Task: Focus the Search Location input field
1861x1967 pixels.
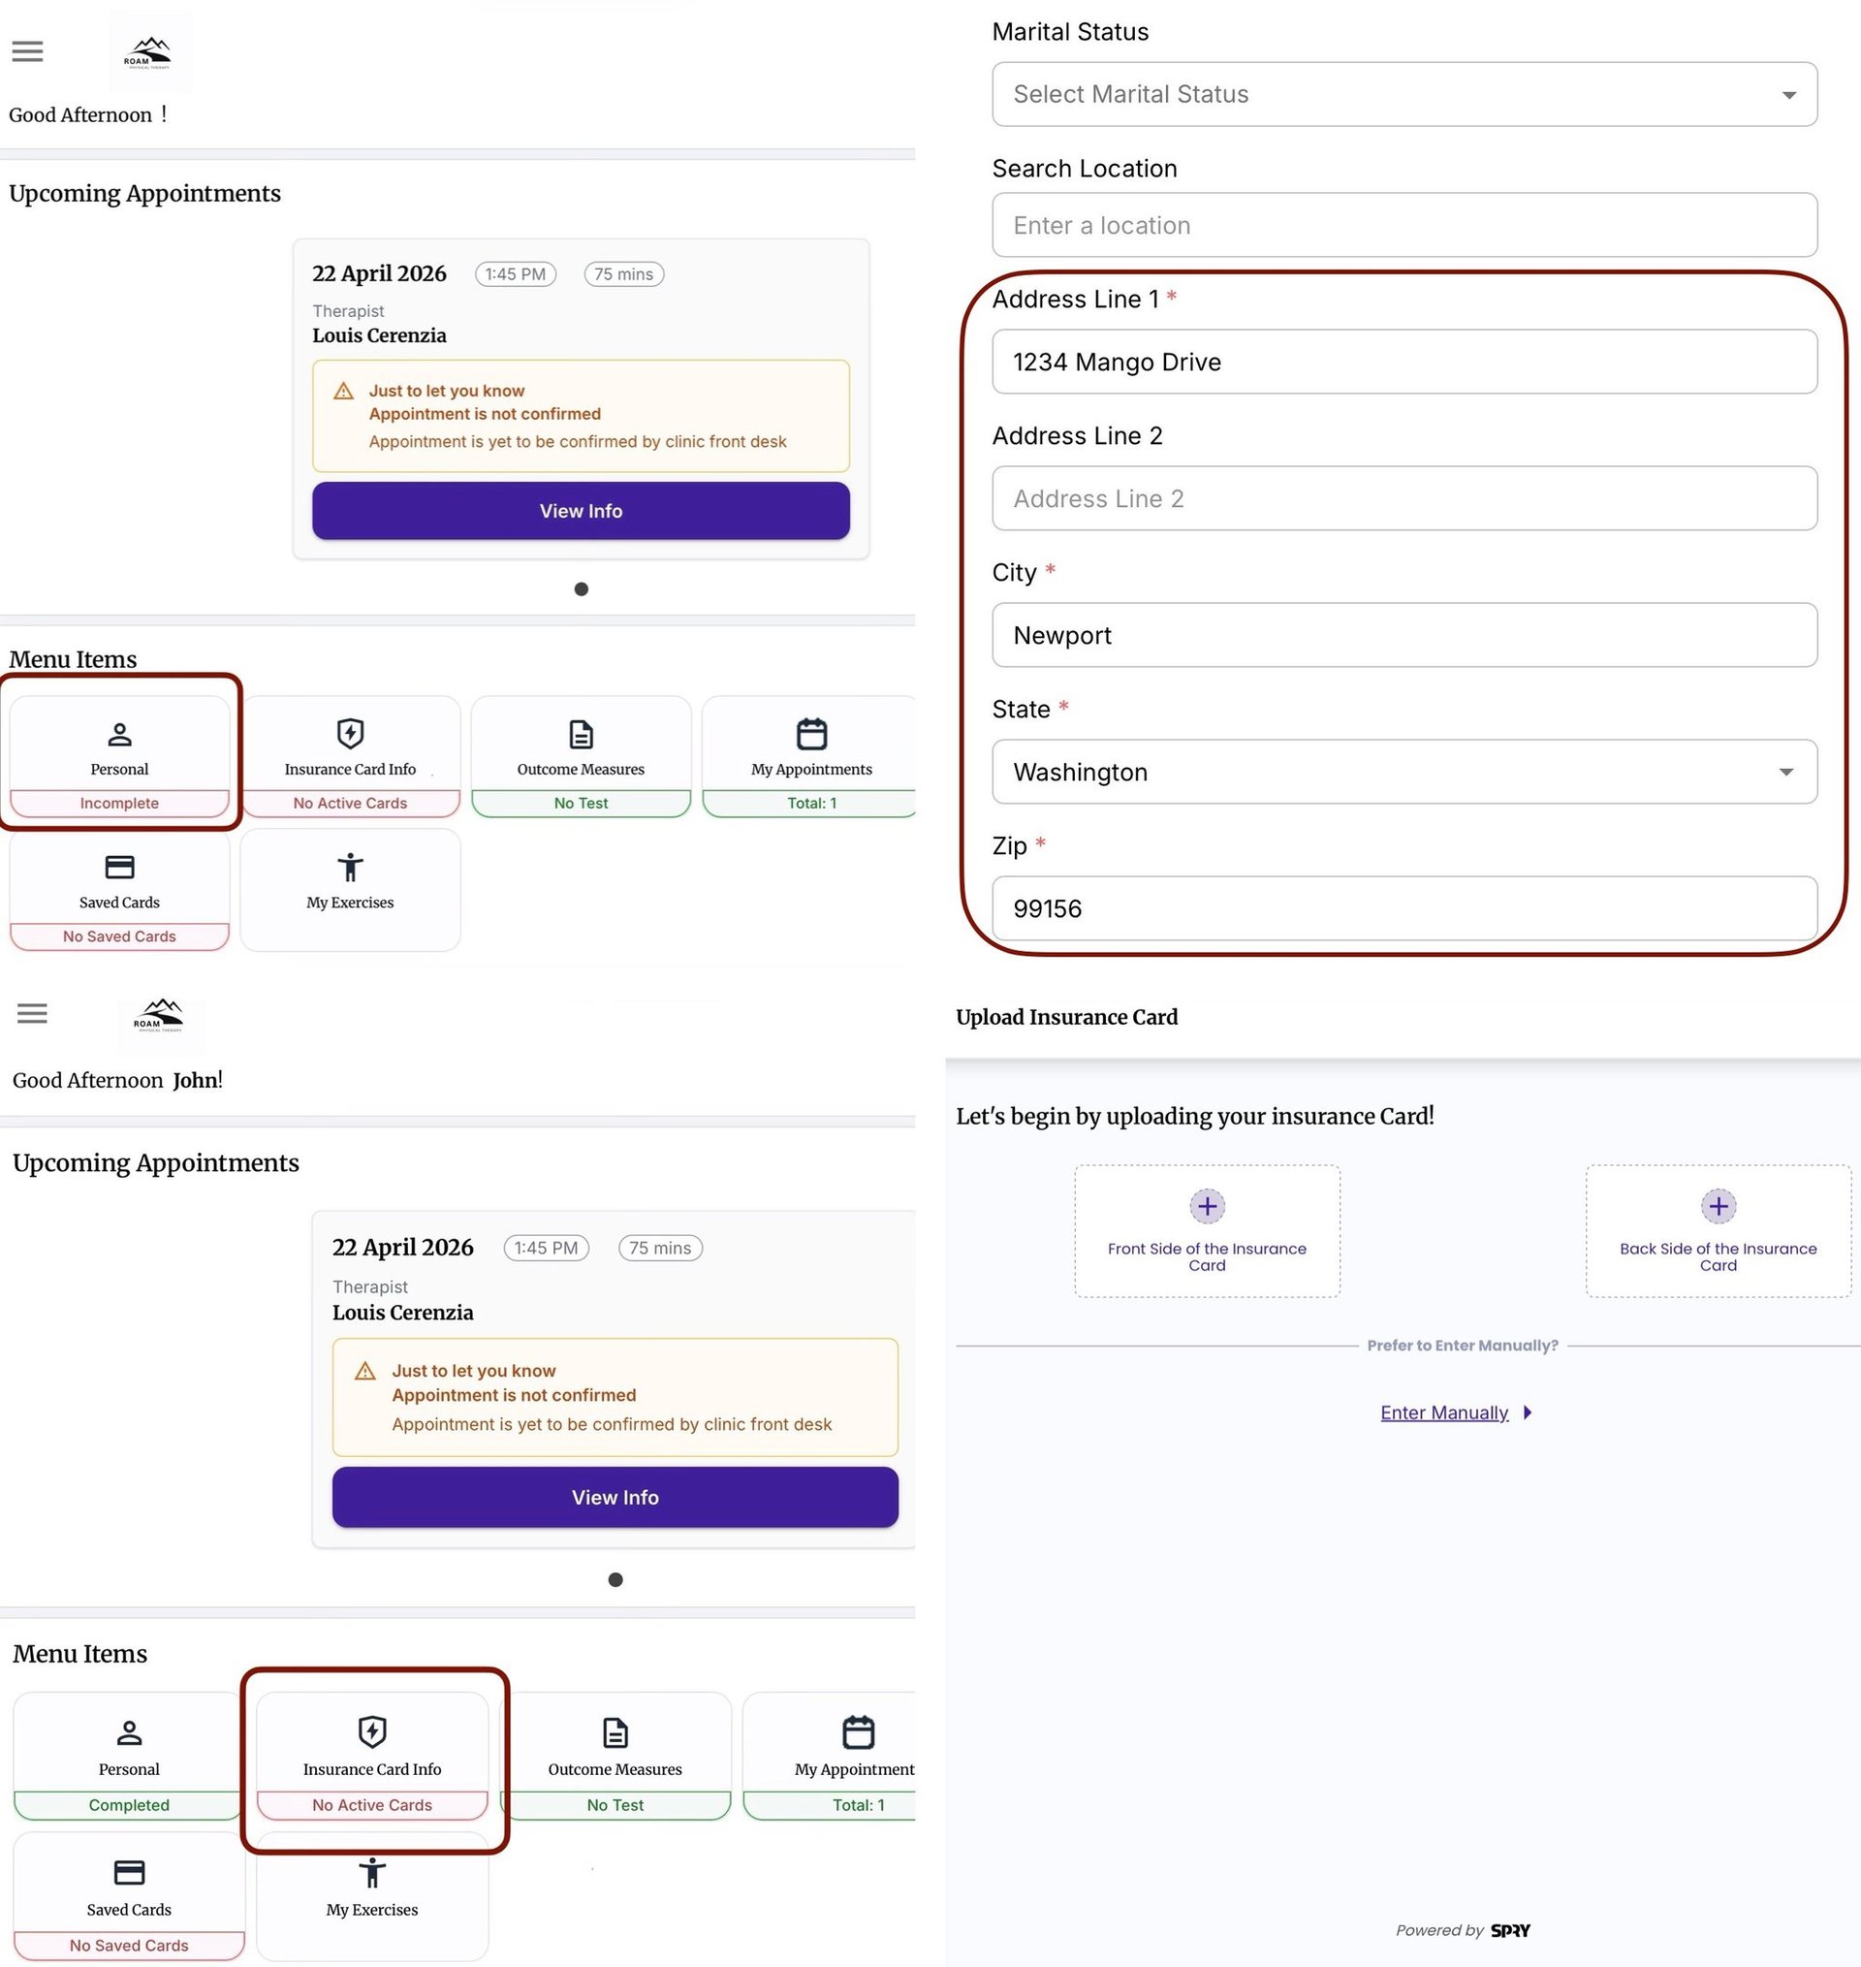Action: 1403,225
